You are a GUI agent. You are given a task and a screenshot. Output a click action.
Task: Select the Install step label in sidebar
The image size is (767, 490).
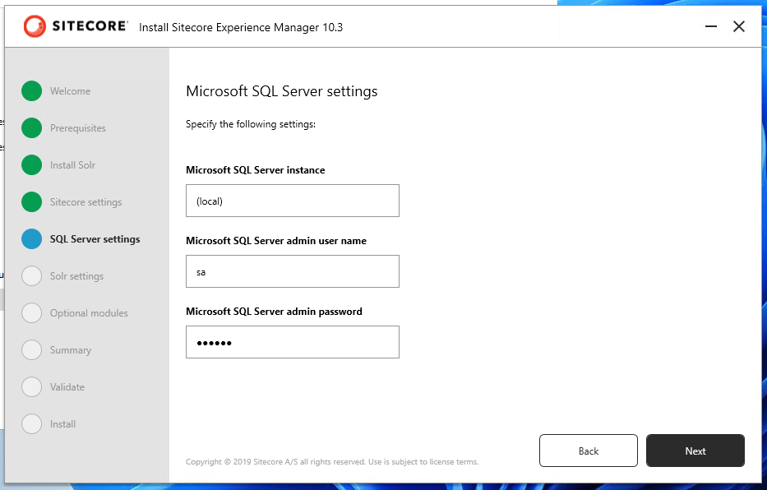point(62,424)
